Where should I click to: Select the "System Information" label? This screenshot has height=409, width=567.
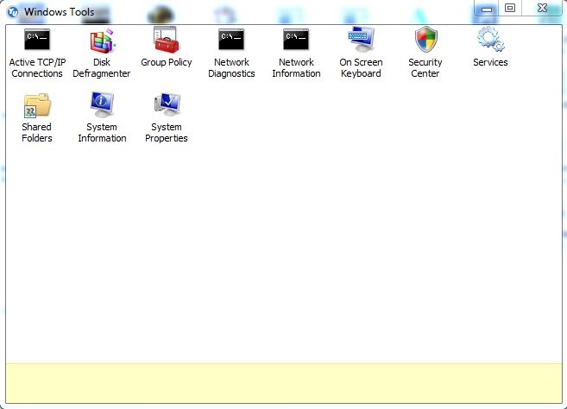pyautogui.click(x=102, y=133)
